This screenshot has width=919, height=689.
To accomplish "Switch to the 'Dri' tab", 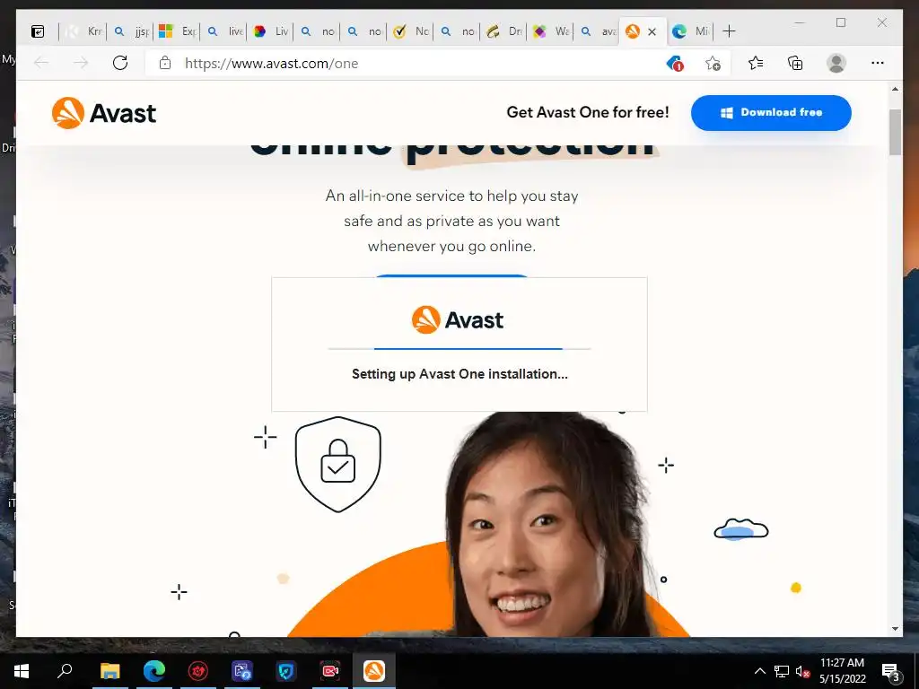I will click(x=503, y=31).
